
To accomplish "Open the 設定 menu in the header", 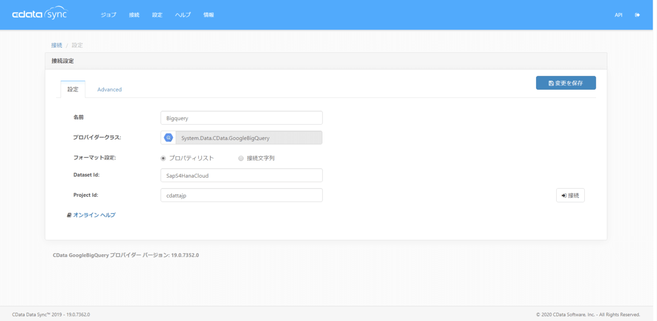I will (157, 15).
